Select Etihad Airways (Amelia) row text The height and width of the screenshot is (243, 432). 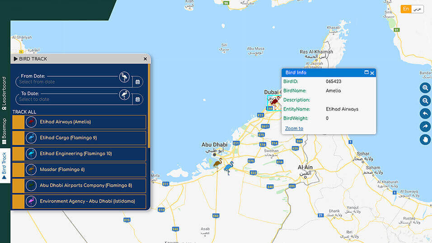click(x=65, y=122)
